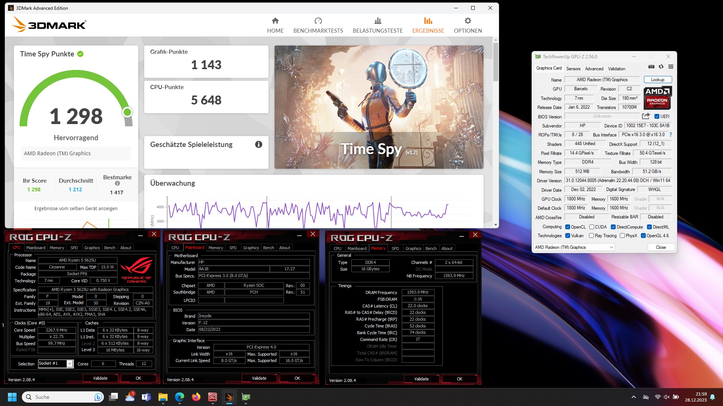Viewport: 723px width, 406px height.
Task: Open the HOME tab in 3DMark
Action: (275, 25)
